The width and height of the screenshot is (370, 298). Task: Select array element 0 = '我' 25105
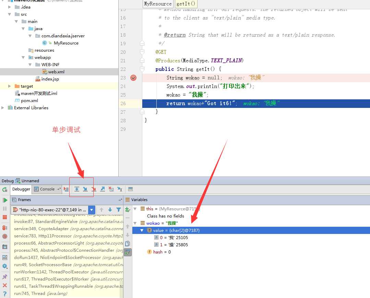pos(174,238)
